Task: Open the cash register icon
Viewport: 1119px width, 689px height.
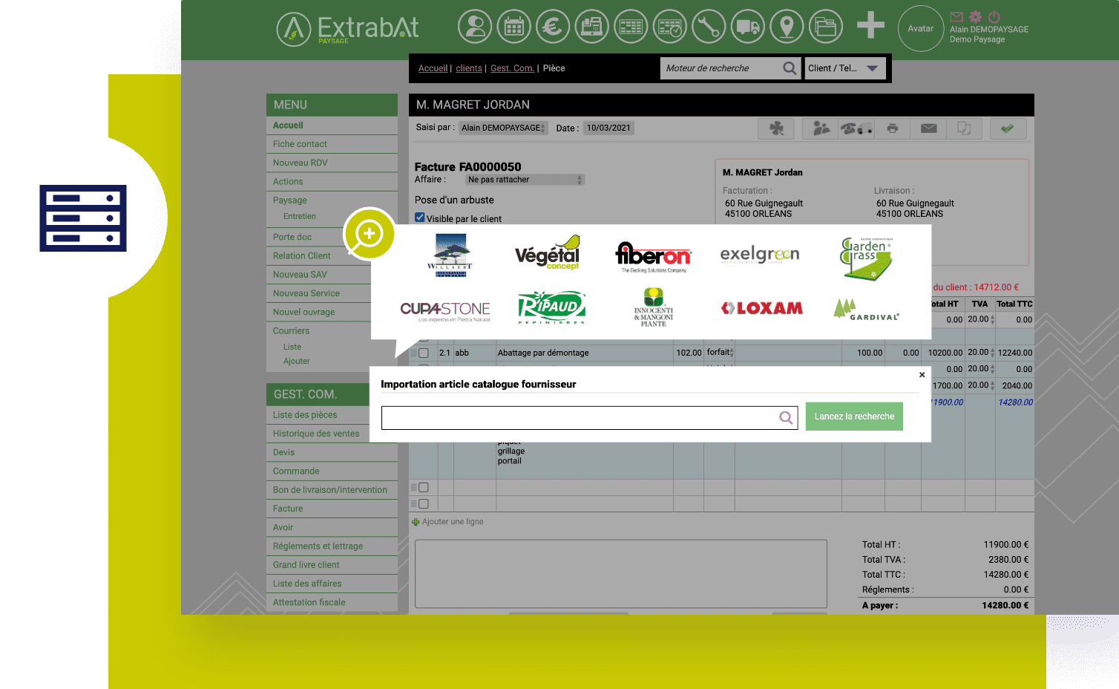Action: pos(591,26)
